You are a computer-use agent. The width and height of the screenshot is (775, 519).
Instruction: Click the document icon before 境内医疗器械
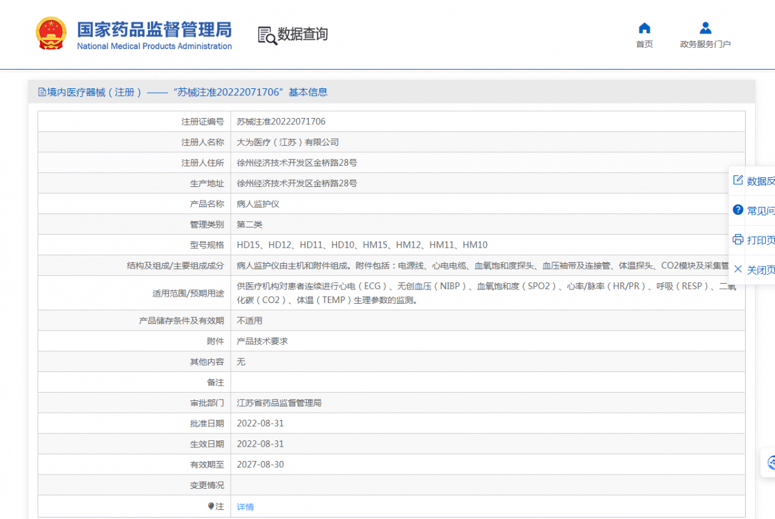pos(42,92)
